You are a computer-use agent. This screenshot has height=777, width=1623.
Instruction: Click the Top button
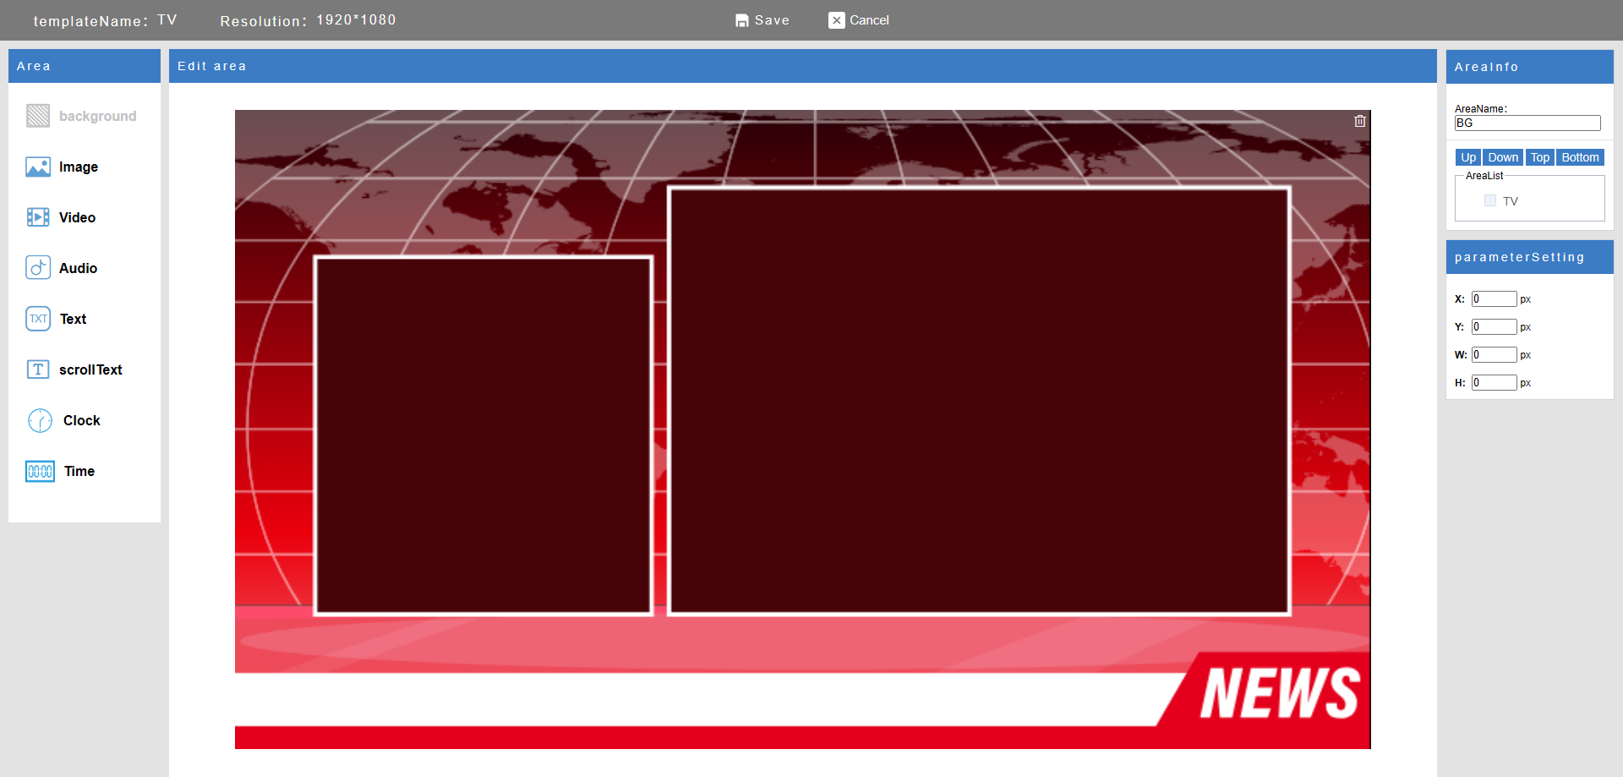1540,157
